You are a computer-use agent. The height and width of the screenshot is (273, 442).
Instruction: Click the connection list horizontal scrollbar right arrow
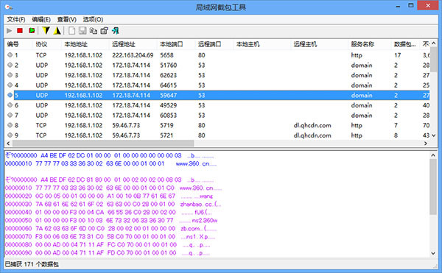(x=426, y=143)
